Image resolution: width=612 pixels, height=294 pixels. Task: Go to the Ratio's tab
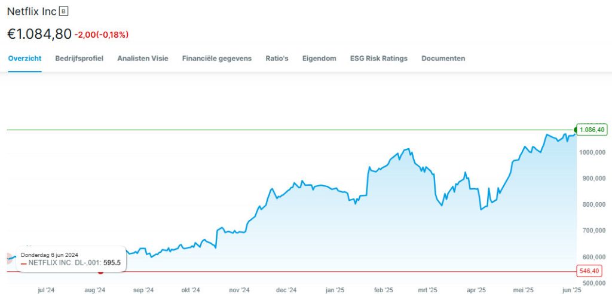[x=277, y=59]
